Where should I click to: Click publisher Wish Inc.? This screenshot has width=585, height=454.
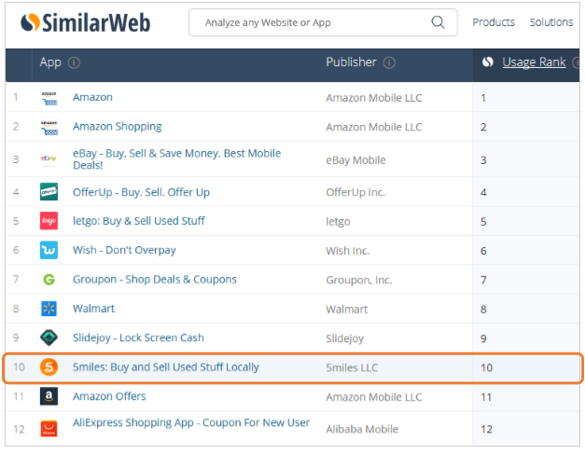pos(347,251)
